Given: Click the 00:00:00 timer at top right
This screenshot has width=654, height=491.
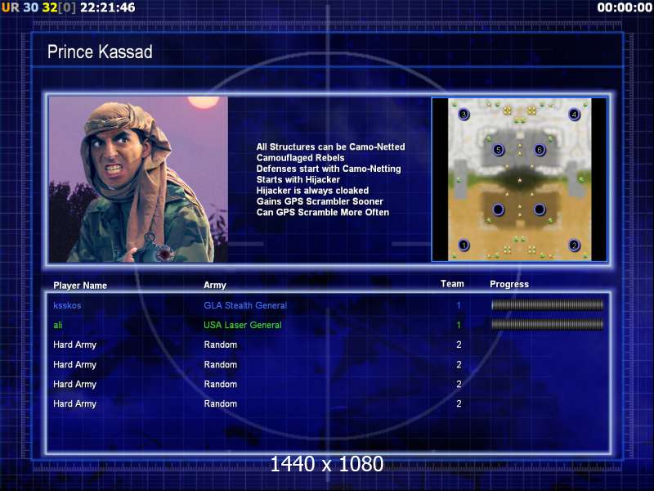Looking at the screenshot, I should tap(625, 7).
